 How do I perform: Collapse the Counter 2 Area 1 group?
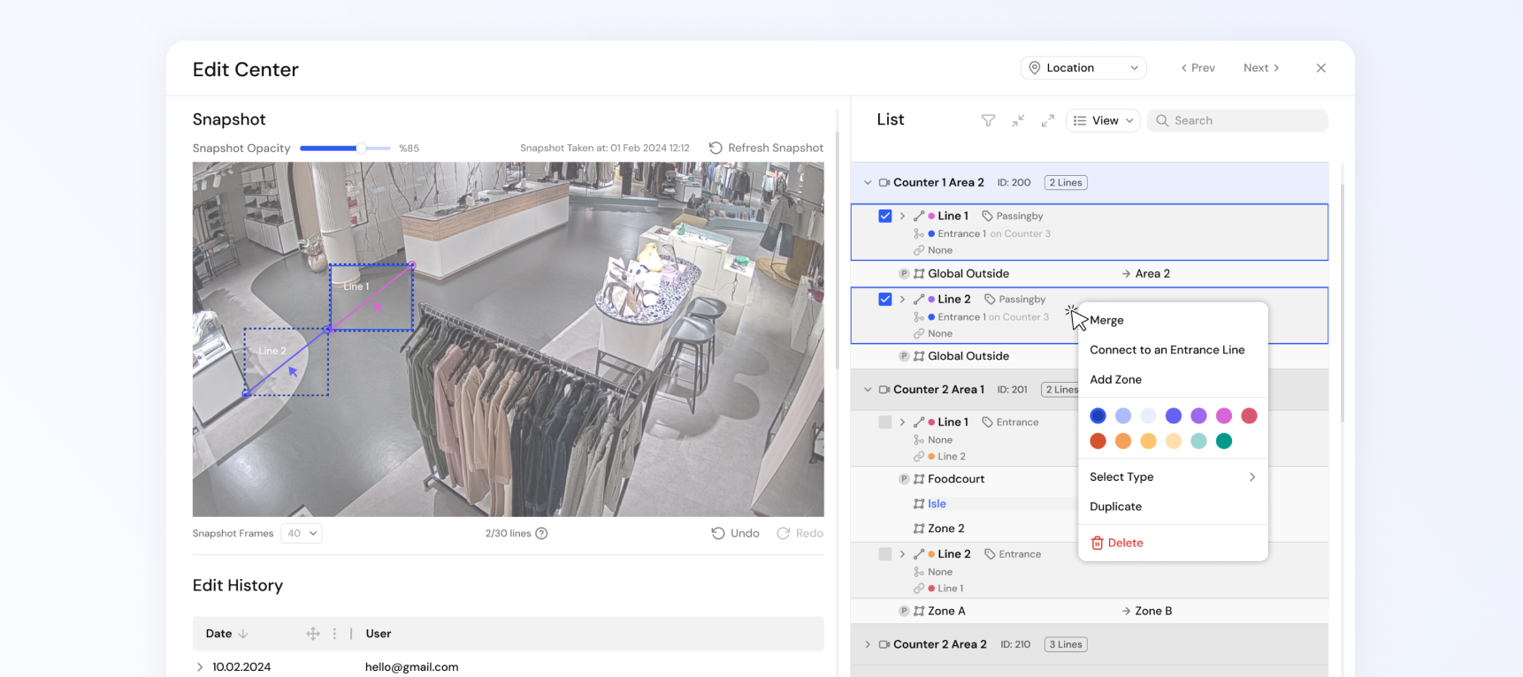tap(868, 390)
